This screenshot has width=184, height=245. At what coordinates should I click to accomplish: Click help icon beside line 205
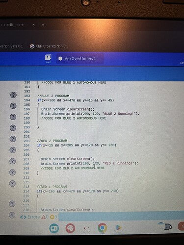tap(13, 150)
